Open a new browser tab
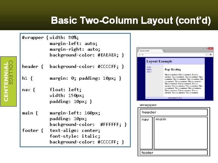The height and width of the screenshot is (163, 218). 164,51
